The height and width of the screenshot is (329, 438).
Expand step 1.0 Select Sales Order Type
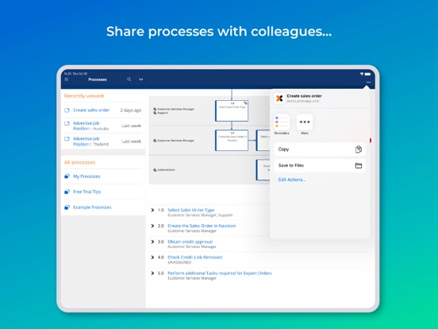click(152, 210)
